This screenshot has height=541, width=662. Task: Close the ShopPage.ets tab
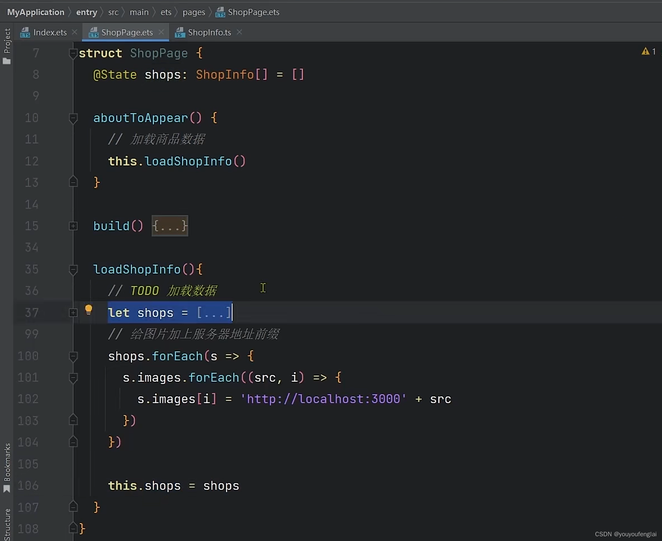coord(161,32)
